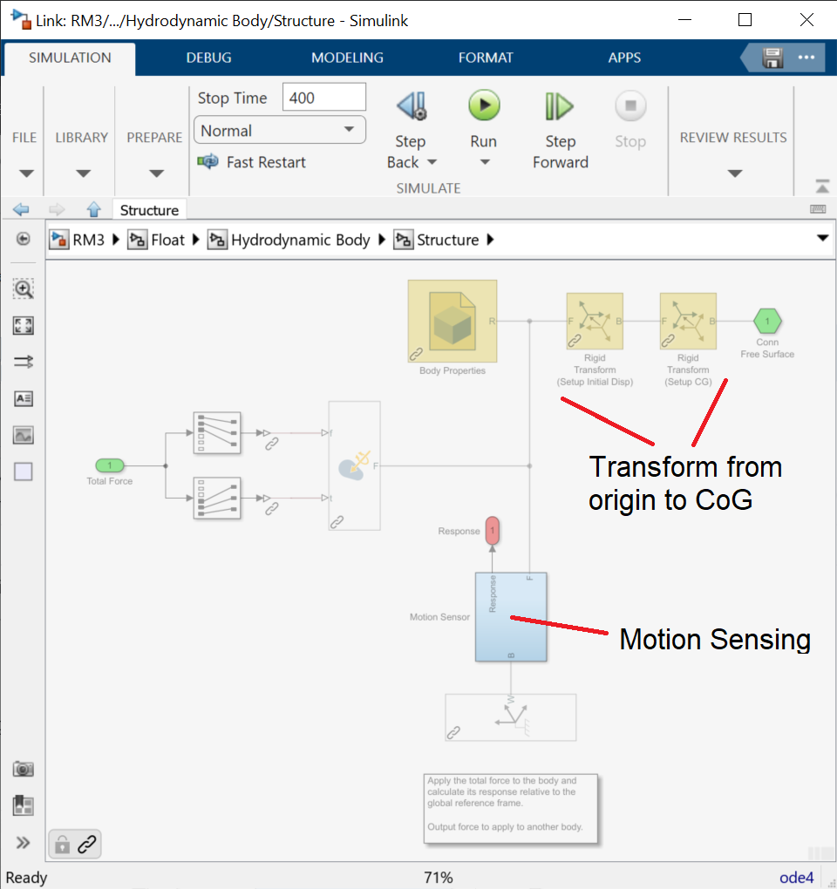837x889 pixels.
Task: Open the breadcrumb dropdown arrow in address bar
Action: point(821,239)
